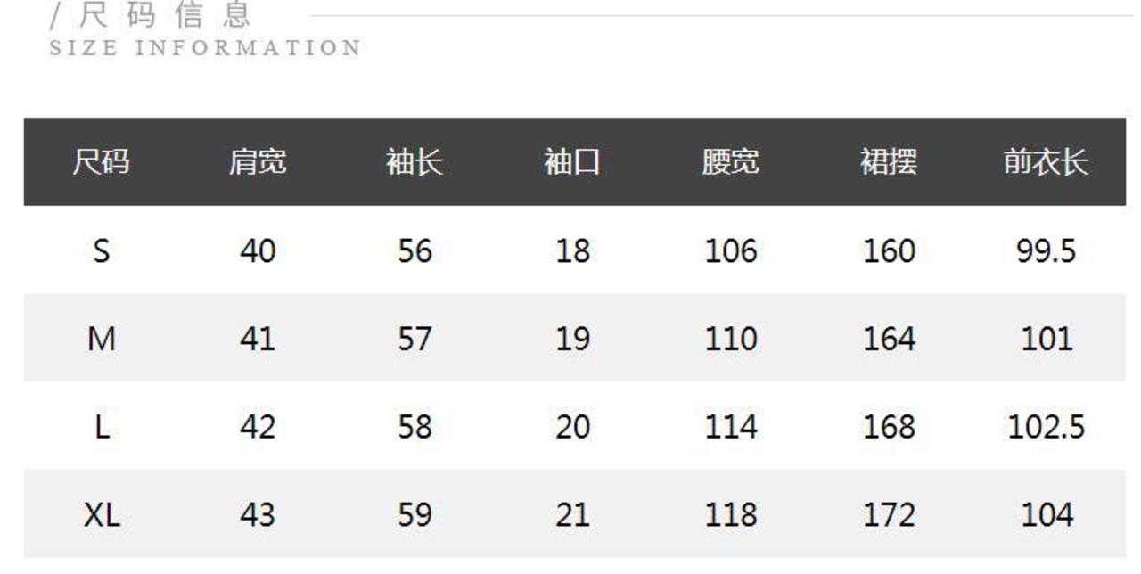Click the 106 waist width value
This screenshot has width=1141, height=574.
pos(730,251)
